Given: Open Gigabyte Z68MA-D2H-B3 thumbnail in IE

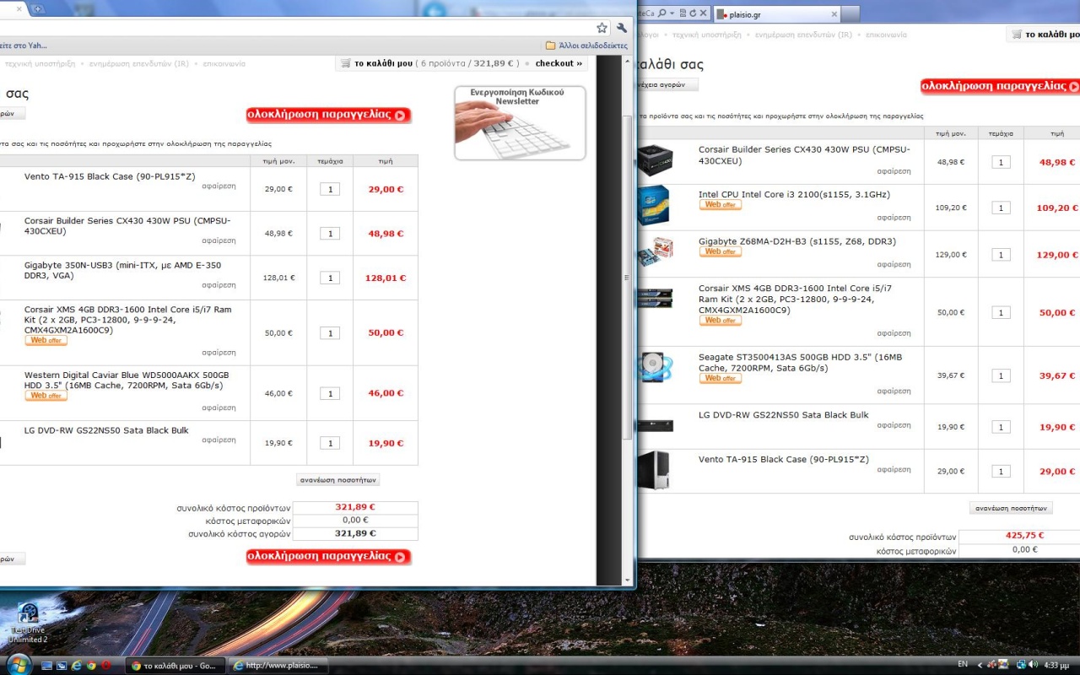Looking at the screenshot, I should [655, 252].
